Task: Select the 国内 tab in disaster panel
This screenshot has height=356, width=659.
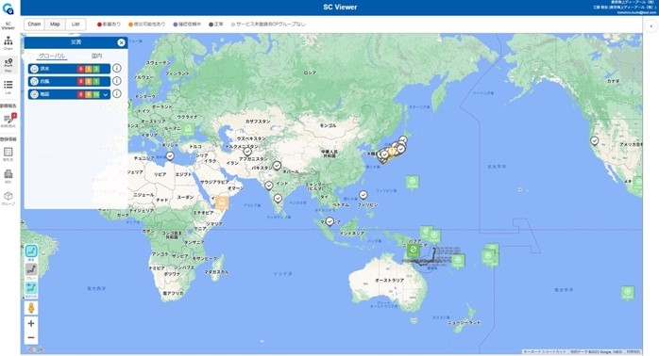Action: tap(96, 56)
